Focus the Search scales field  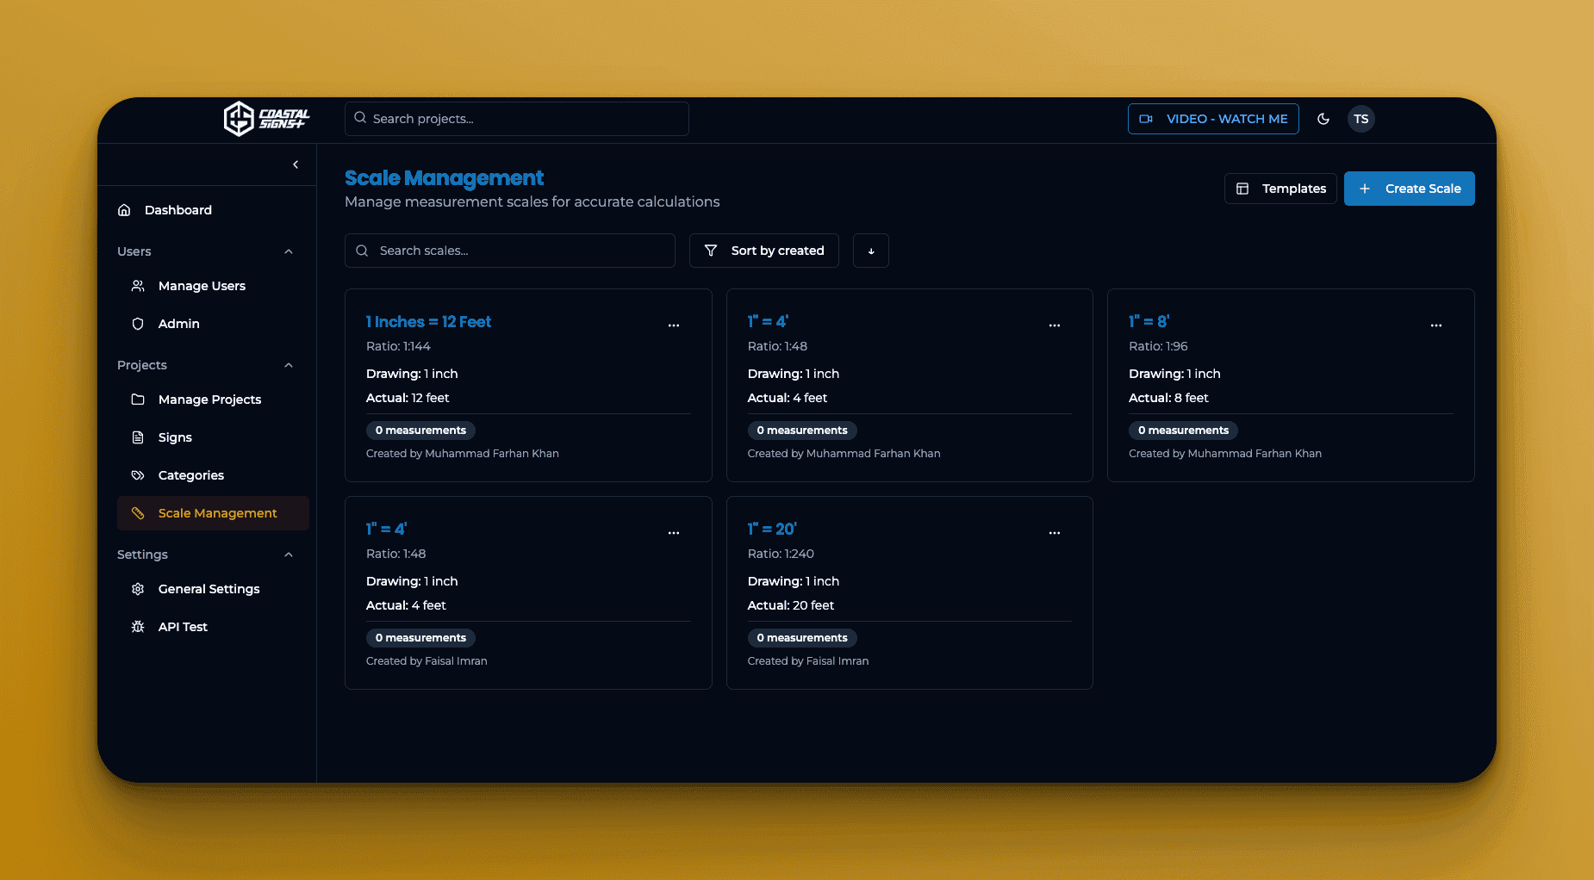coord(510,251)
